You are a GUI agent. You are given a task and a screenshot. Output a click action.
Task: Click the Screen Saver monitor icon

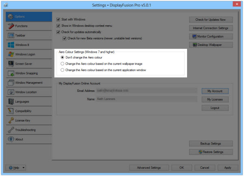click(x=11, y=64)
